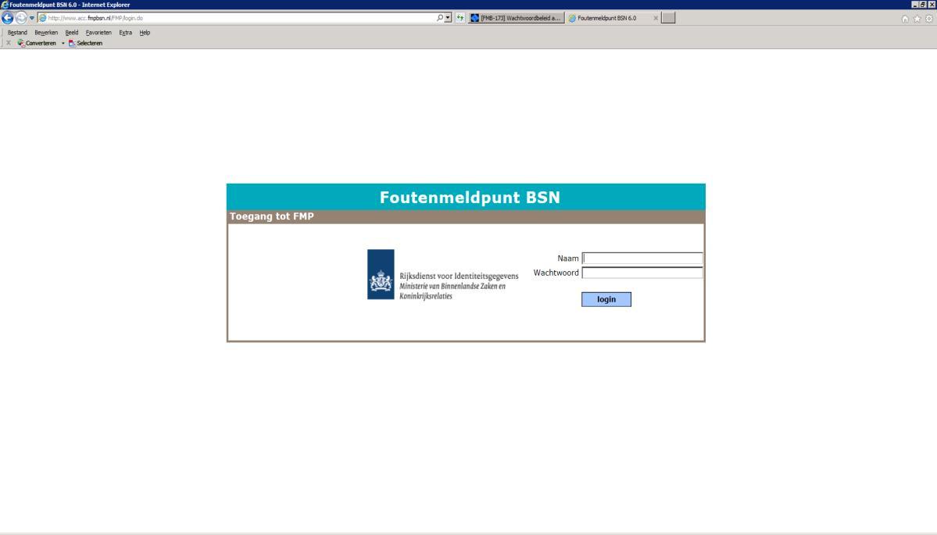The image size is (937, 535).
Task: Click the Converteren toolbar button
Action: 37,43
